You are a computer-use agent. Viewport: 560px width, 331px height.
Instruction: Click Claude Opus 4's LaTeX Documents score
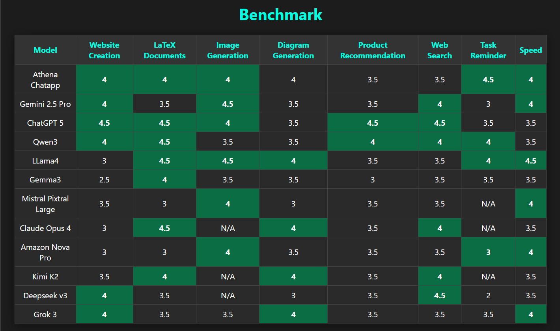pos(165,228)
